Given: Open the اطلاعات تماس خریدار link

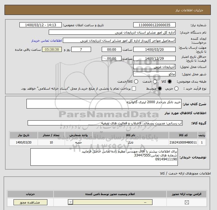Looking at the screenshot, I should 46,41.
